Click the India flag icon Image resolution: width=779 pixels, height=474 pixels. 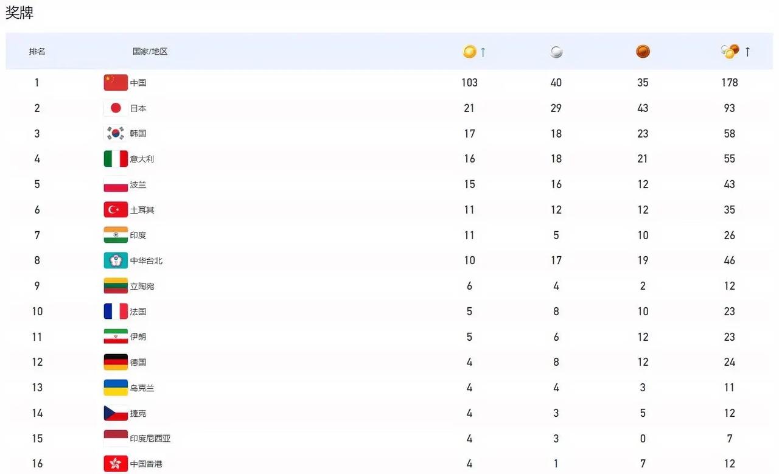click(116, 235)
